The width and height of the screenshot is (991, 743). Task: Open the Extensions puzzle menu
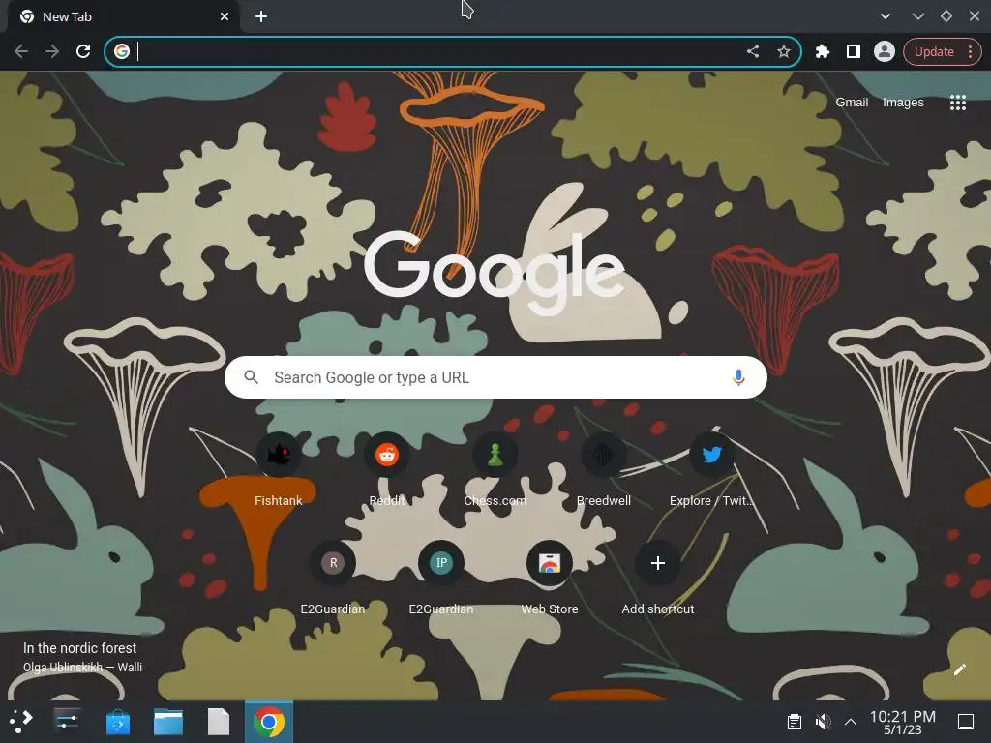823,51
